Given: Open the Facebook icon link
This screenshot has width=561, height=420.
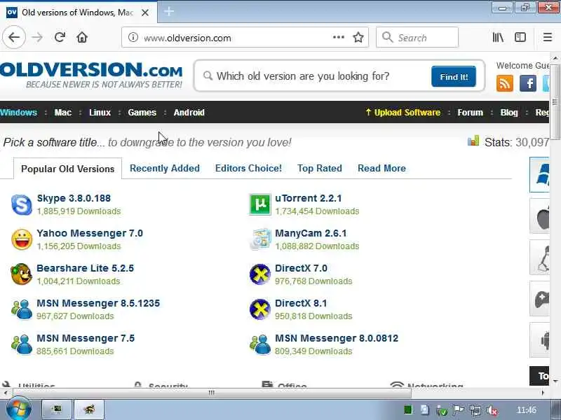Looking at the screenshot, I should pos(528,83).
